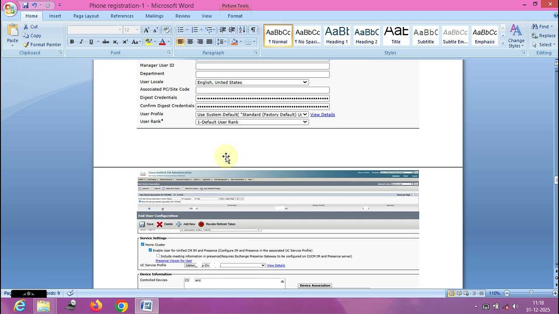559x314 pixels.
Task: Tick Include meeting information in presence checkbox
Action: pos(158,256)
